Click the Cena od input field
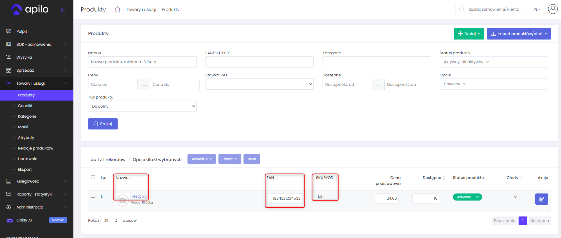Image resolution: width=561 pixels, height=238 pixels. [x=113, y=84]
